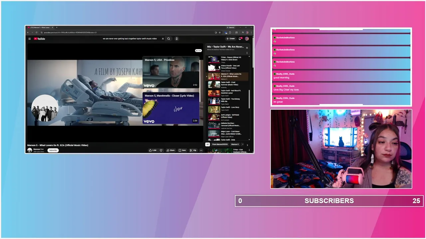Click the YouTube logo home link
This screenshot has width=426, height=239.
pyautogui.click(x=39, y=39)
